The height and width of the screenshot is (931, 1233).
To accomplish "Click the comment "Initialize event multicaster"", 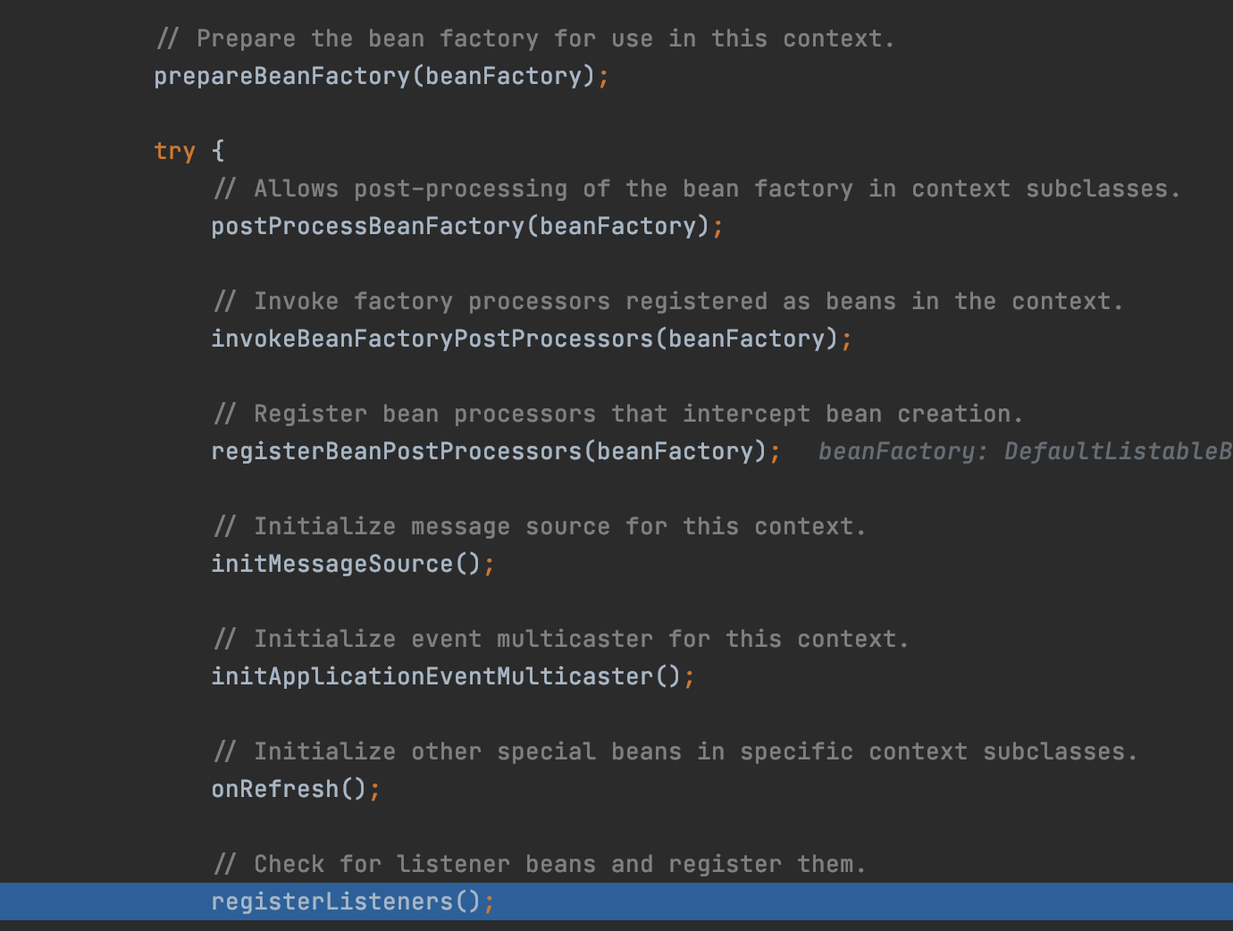I will click(453, 640).
